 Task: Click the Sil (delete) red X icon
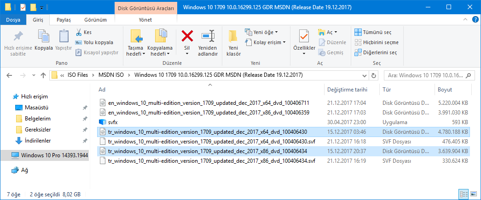pos(187,36)
